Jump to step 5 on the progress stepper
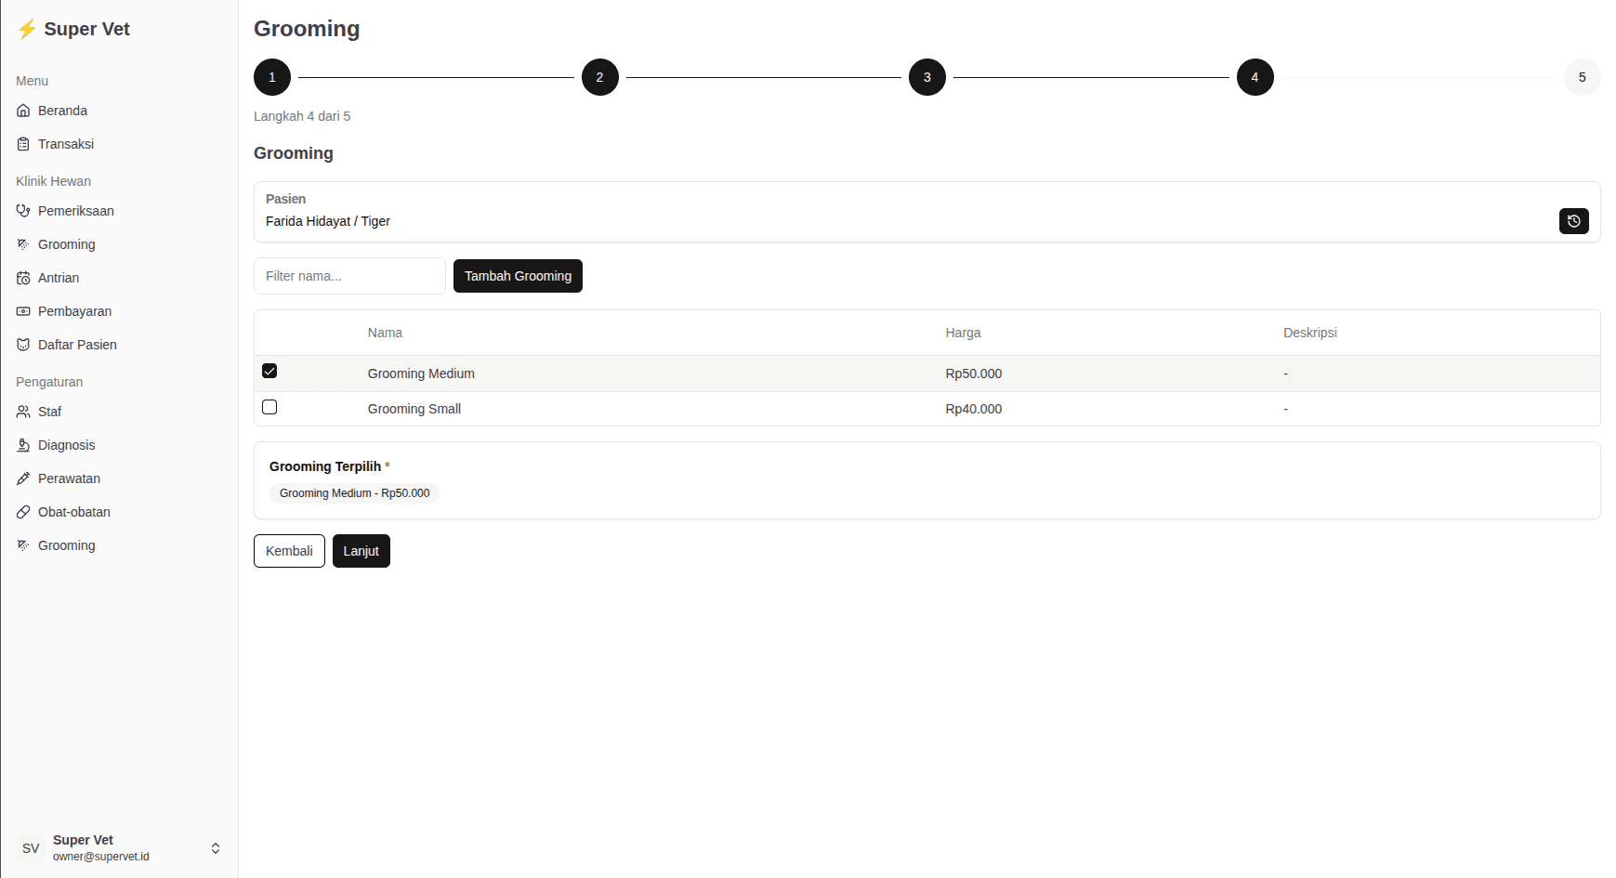This screenshot has height=878, width=1616. tap(1582, 77)
